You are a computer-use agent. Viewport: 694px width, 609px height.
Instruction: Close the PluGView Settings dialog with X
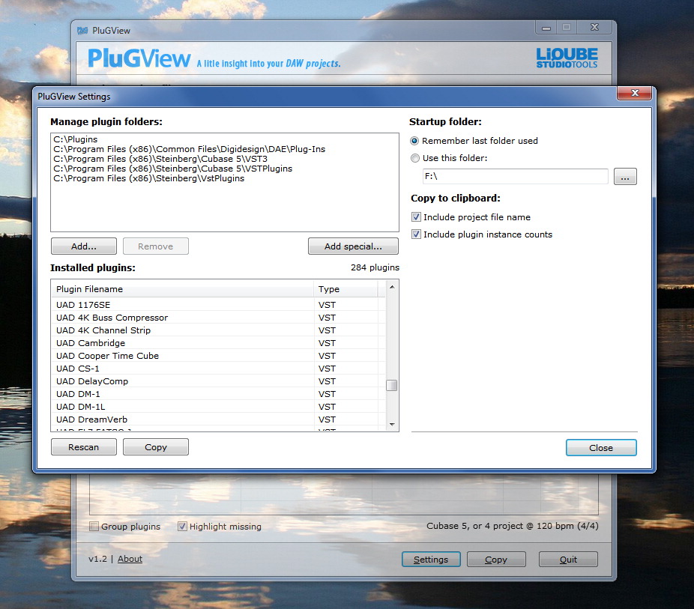[635, 94]
